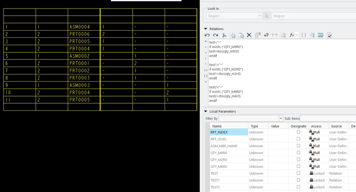Viewport: 356px width, 192px height.
Task: Paste text into relations
Action: [241, 35]
